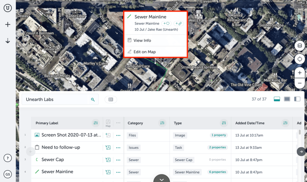The image size is (307, 182).
Task: Open the help question mark icon
Action: pos(8,158)
